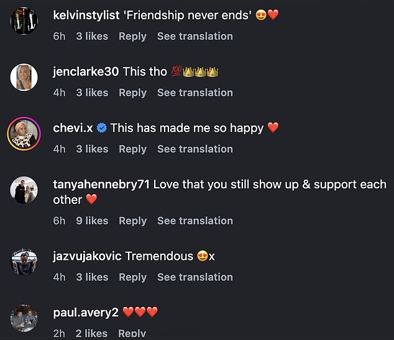Open the tanyahennebry71 username link
Viewport: 394px width, 340px height.
tap(102, 185)
